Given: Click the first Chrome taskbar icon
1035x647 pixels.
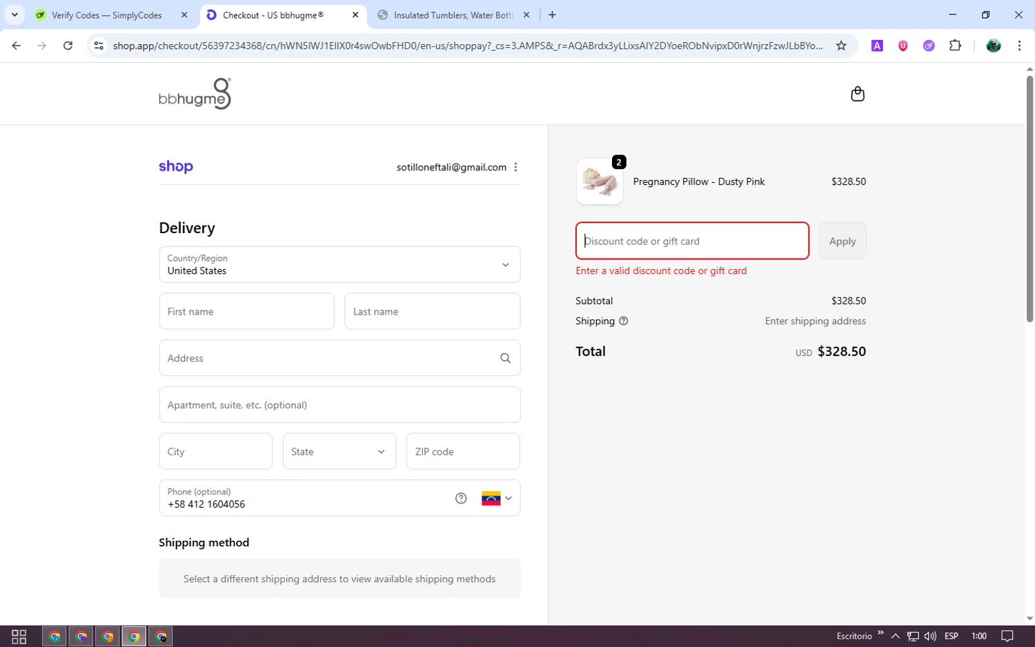Looking at the screenshot, I should pos(55,636).
